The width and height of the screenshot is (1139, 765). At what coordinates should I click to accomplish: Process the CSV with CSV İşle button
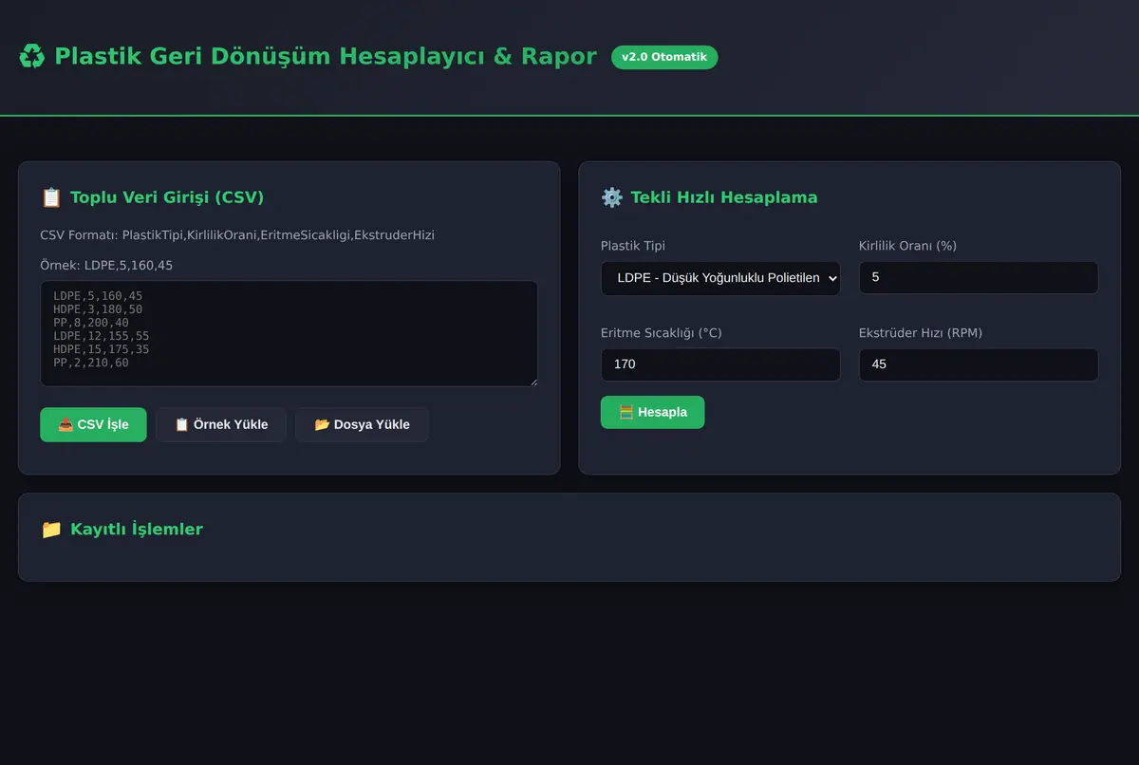[93, 424]
